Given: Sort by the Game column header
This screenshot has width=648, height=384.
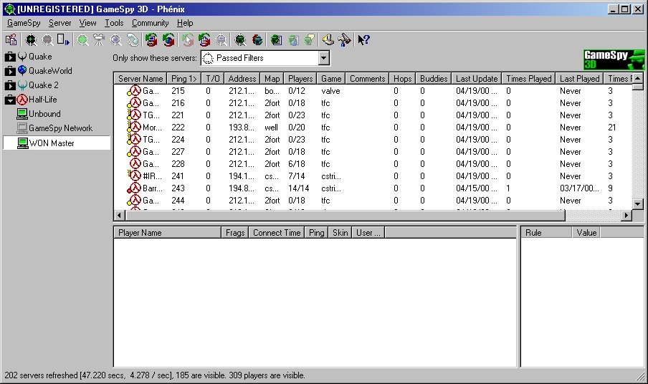Looking at the screenshot, I should click(x=331, y=79).
